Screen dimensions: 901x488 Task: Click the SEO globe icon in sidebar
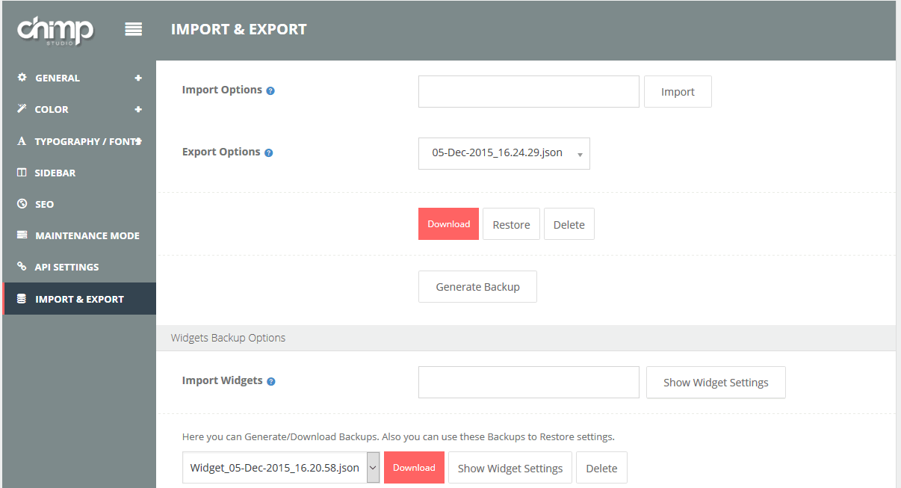[22, 204]
